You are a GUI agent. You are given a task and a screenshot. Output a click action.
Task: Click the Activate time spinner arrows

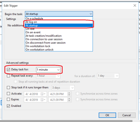point(69,94)
